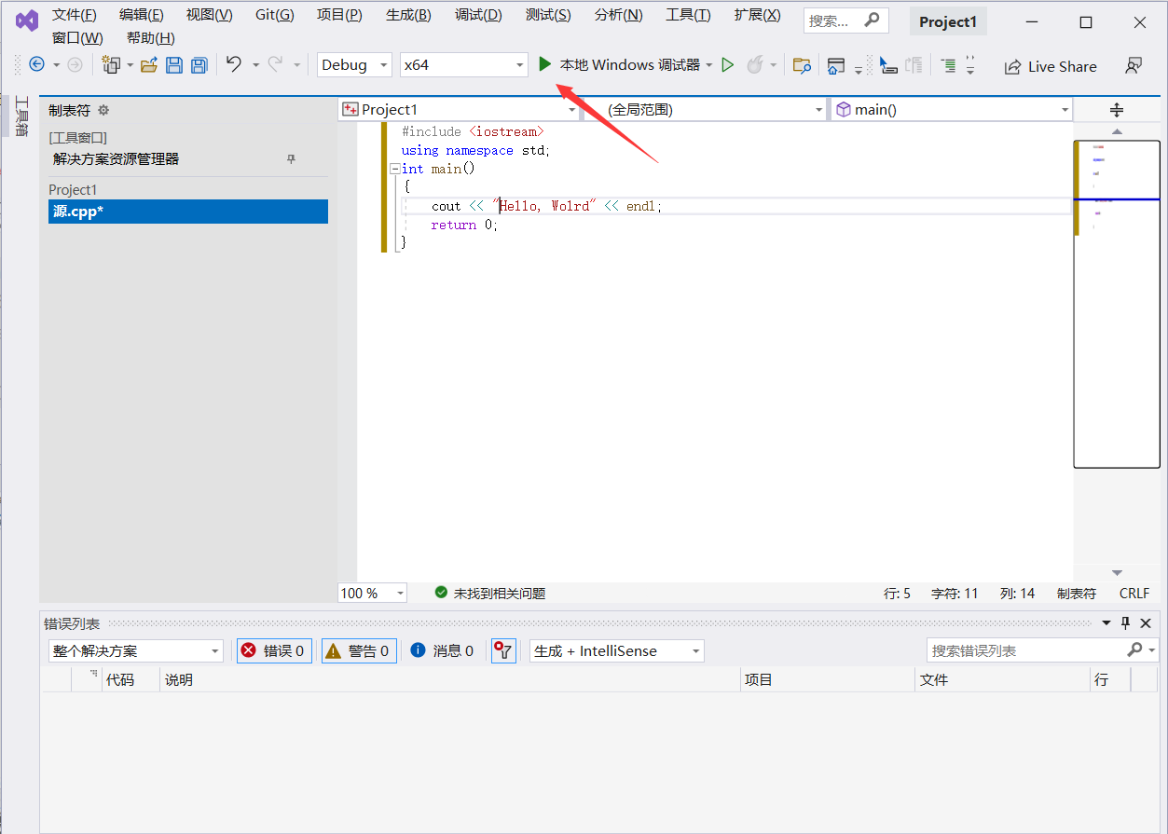Click the split editor icon above scrollbar

[1117, 110]
